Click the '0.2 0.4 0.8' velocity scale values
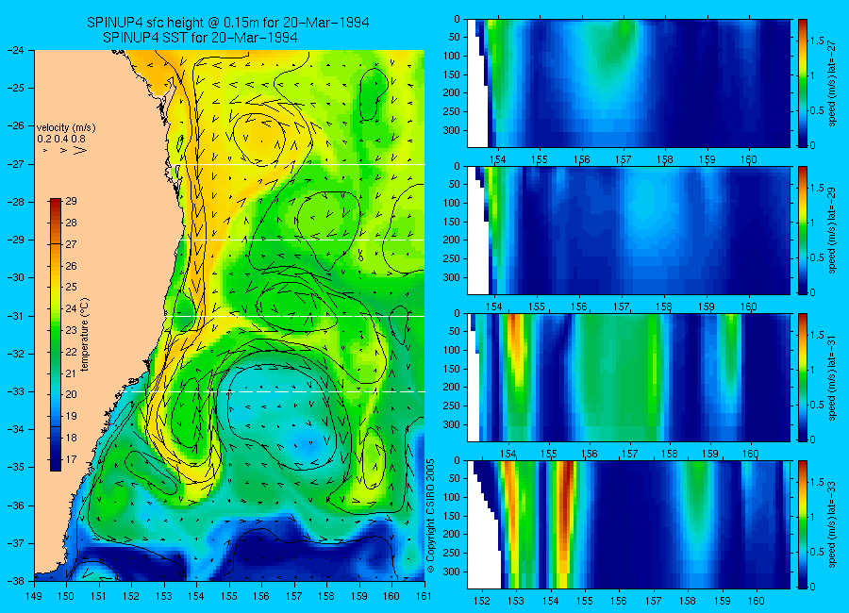This screenshot has width=849, height=613. [61, 140]
